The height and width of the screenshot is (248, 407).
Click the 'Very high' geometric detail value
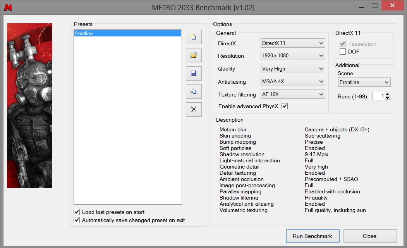316,167
